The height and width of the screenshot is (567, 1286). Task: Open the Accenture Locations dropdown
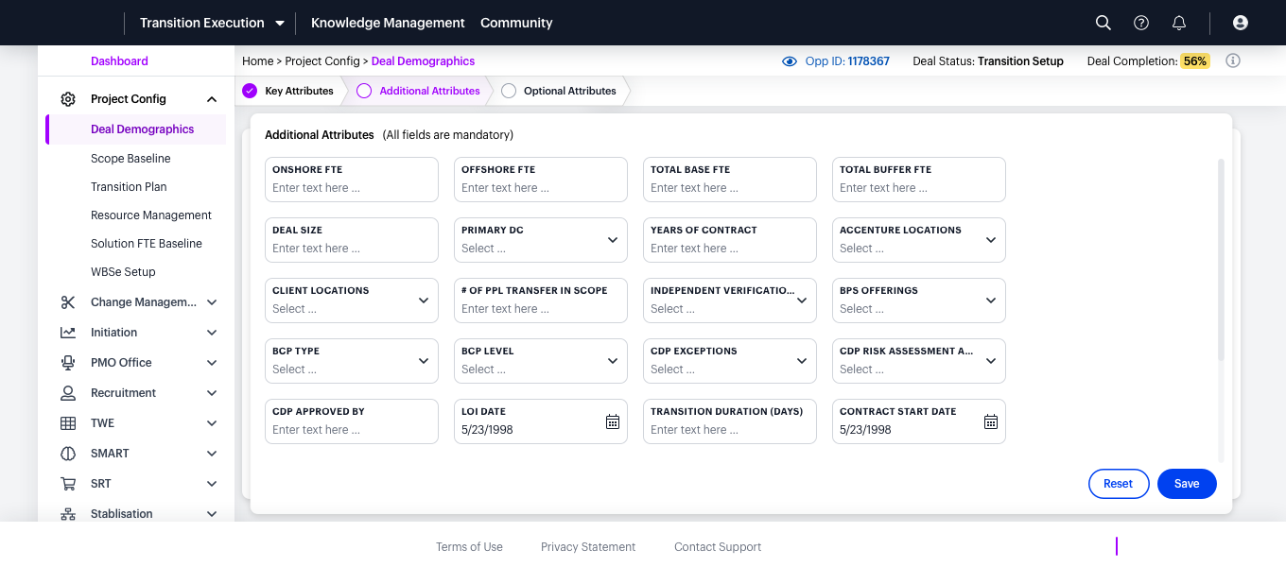click(919, 240)
